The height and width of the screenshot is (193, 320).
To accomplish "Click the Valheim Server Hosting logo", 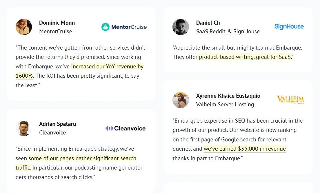I will tap(290, 100).
